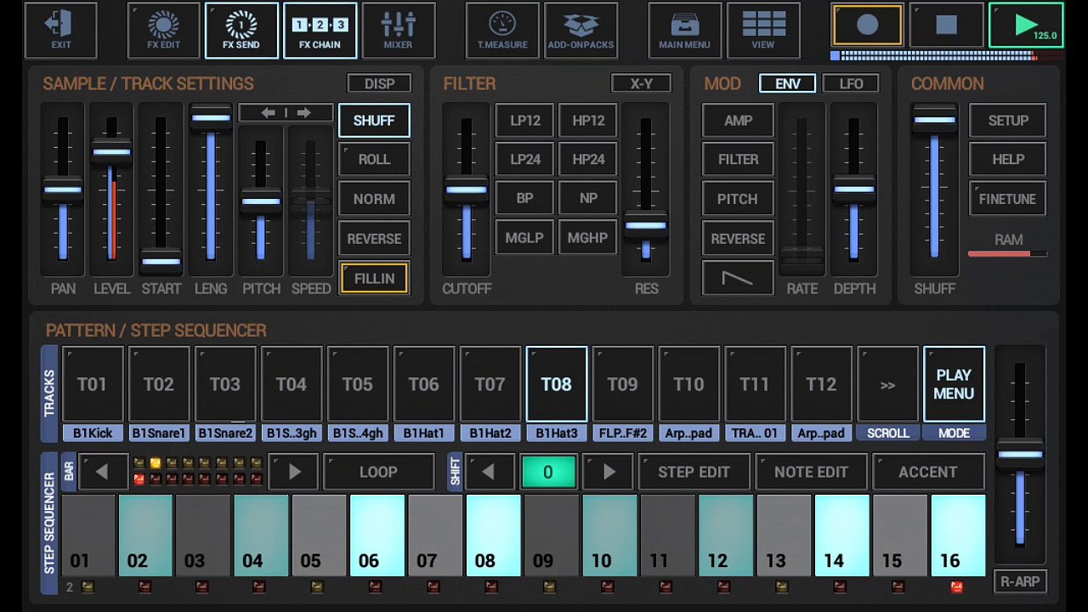Image resolution: width=1088 pixels, height=612 pixels.
Task: Tap the Exit icon
Action: click(x=61, y=31)
